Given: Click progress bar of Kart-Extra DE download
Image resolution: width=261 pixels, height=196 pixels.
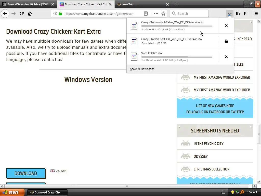Looking at the screenshot, I should (177, 26).
